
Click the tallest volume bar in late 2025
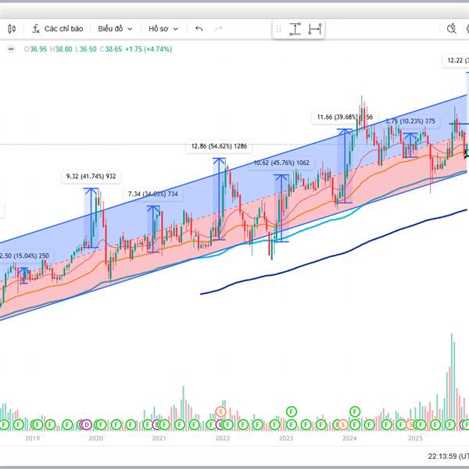(x=452, y=382)
